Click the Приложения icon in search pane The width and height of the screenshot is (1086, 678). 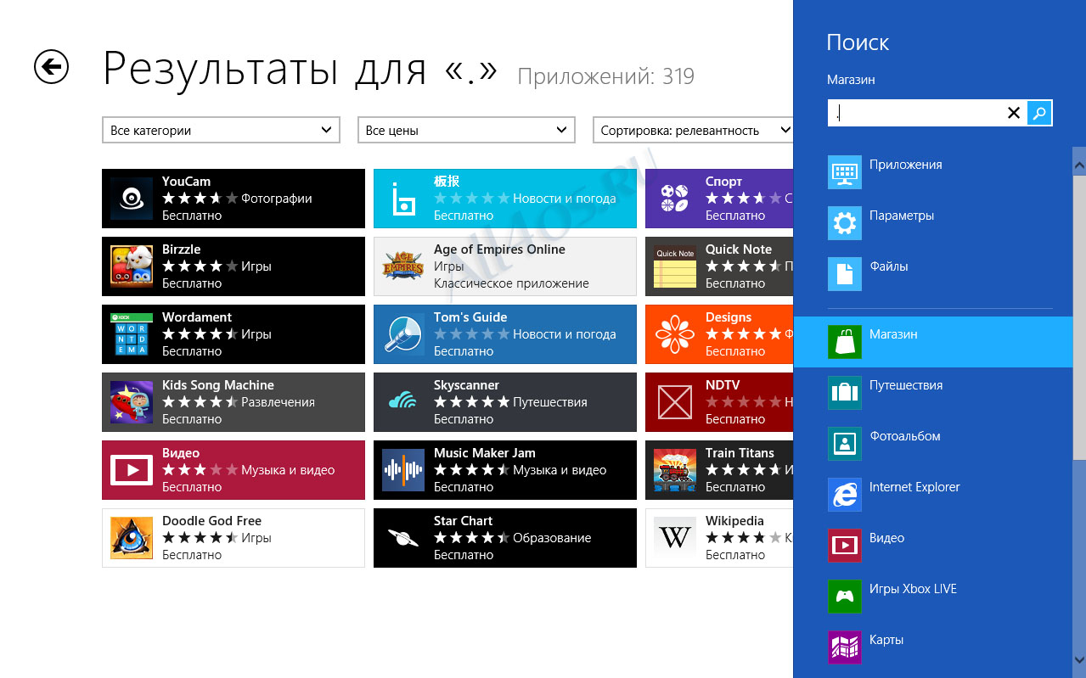[x=844, y=172]
